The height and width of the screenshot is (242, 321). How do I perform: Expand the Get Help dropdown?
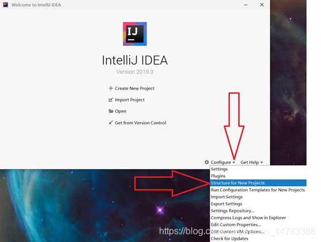(x=250, y=162)
